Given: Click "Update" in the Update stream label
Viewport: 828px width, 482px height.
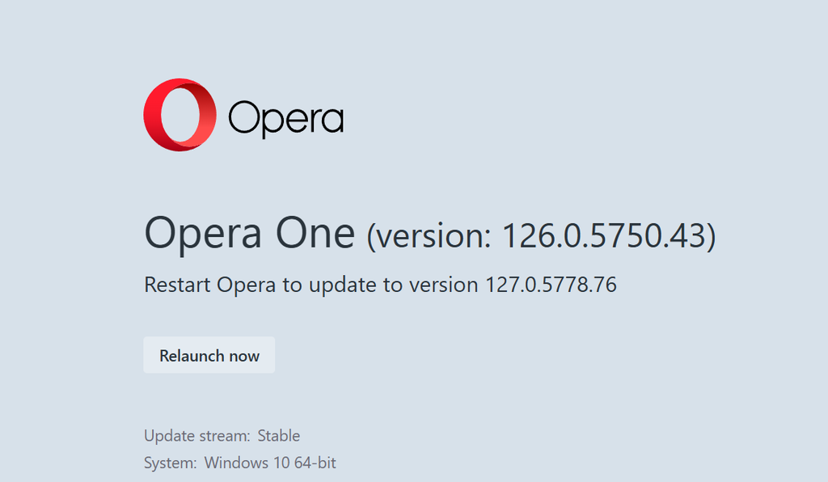Looking at the screenshot, I should coord(168,436).
